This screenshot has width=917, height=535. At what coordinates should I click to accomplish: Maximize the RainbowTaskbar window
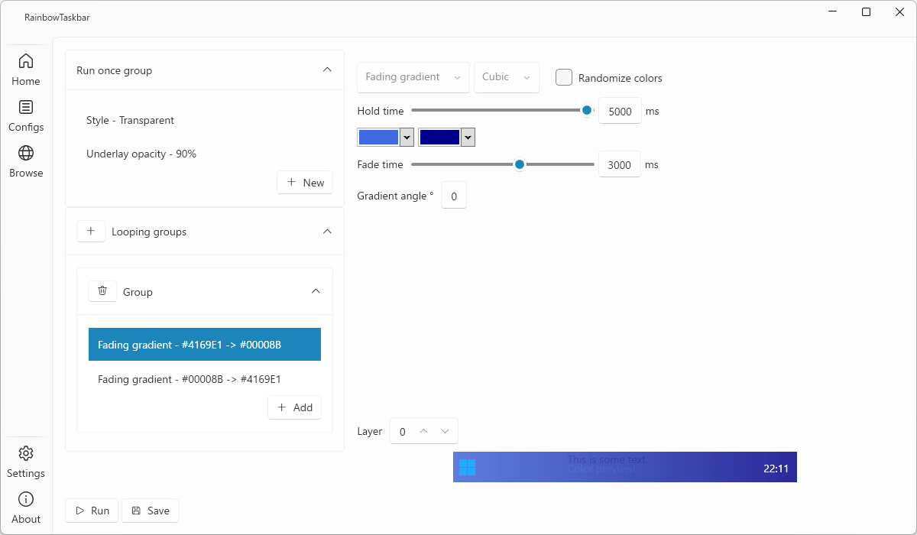point(866,11)
